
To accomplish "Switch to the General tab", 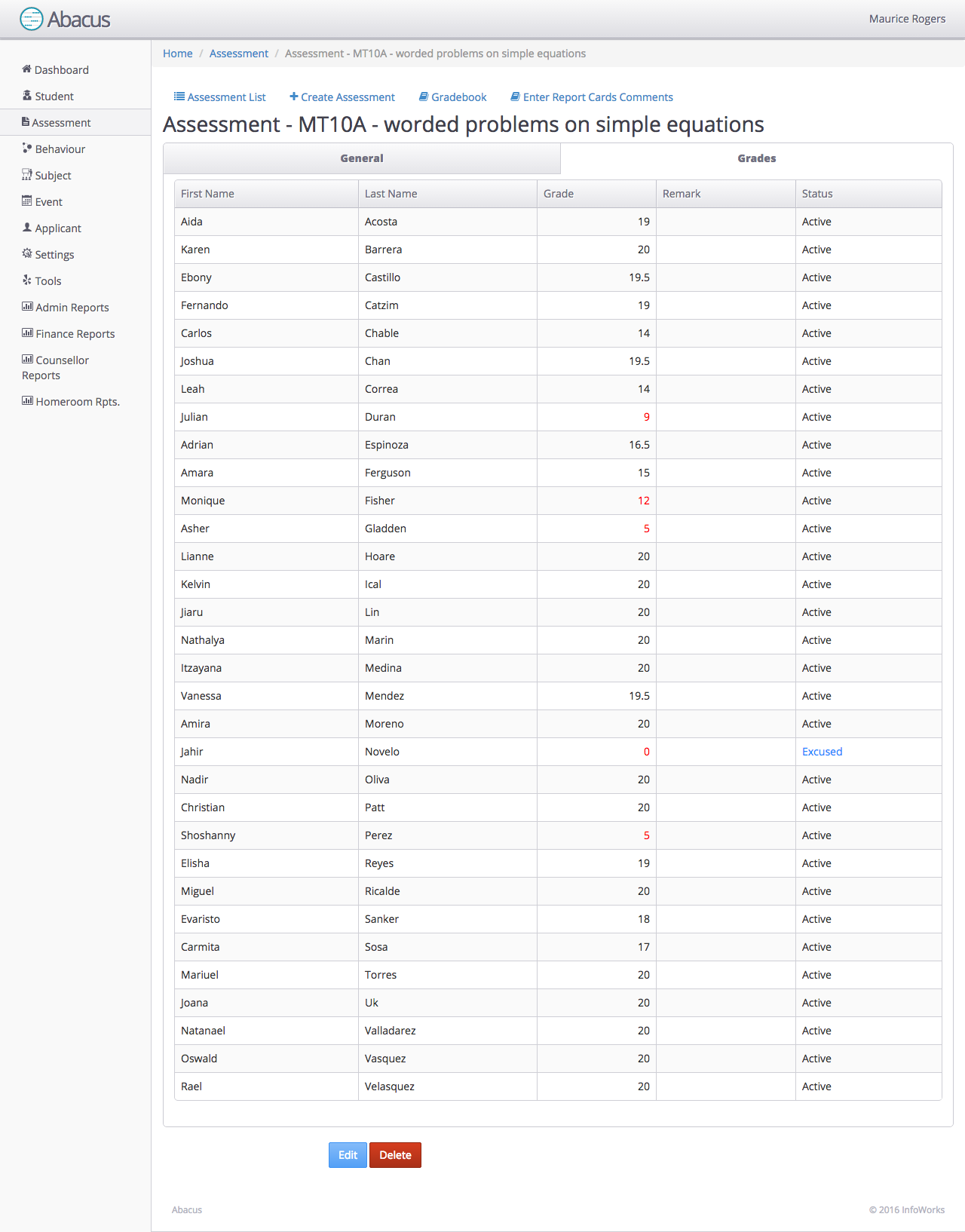I will tap(362, 158).
